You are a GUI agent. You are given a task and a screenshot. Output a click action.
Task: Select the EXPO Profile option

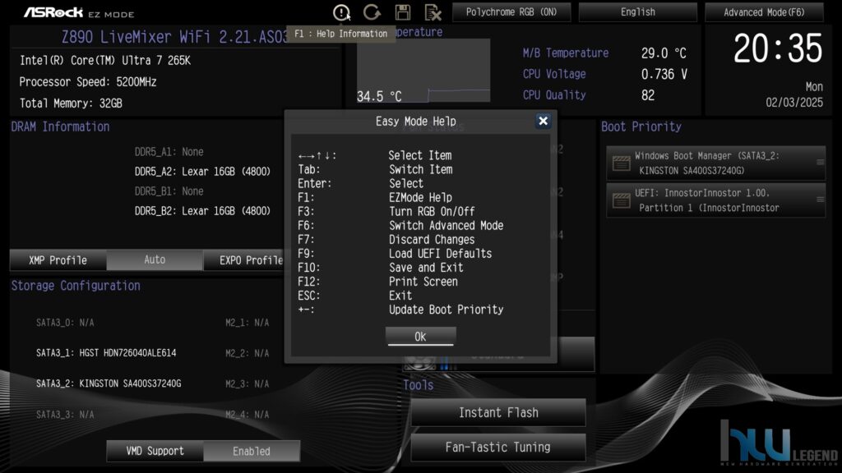point(243,260)
